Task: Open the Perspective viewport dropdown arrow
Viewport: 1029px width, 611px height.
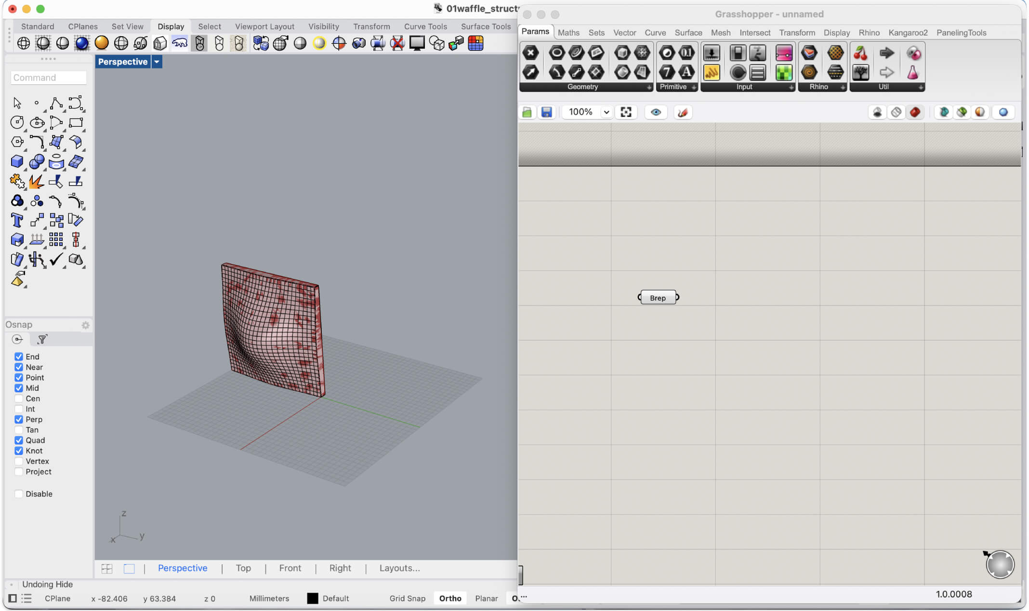Action: tap(157, 62)
